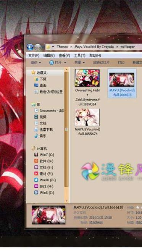Click the Win10 (G:) drive icon
The height and width of the screenshot is (252, 142).
coord(36,180)
